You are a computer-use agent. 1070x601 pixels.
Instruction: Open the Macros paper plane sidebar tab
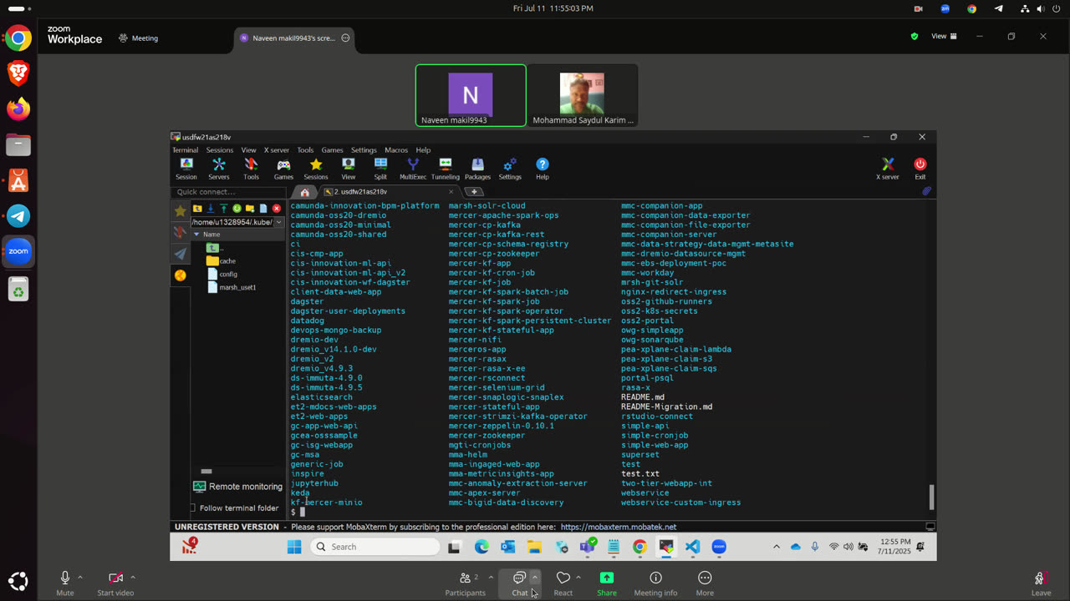click(x=180, y=254)
